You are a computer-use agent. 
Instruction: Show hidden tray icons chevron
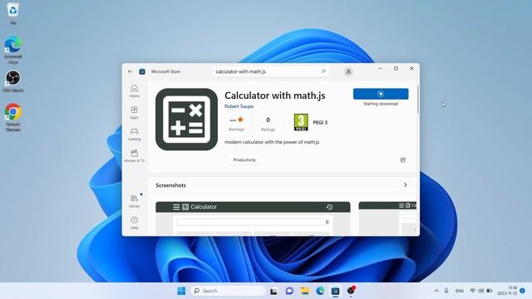pyautogui.click(x=436, y=291)
